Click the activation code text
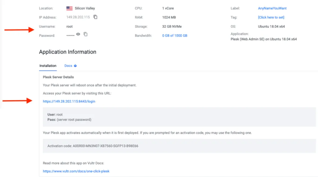Screen dimensions: 318x177 93,146
